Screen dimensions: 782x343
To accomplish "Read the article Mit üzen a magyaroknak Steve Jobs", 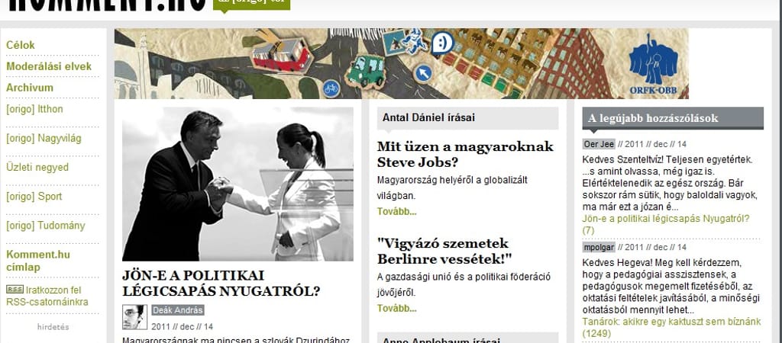I will 465,154.
